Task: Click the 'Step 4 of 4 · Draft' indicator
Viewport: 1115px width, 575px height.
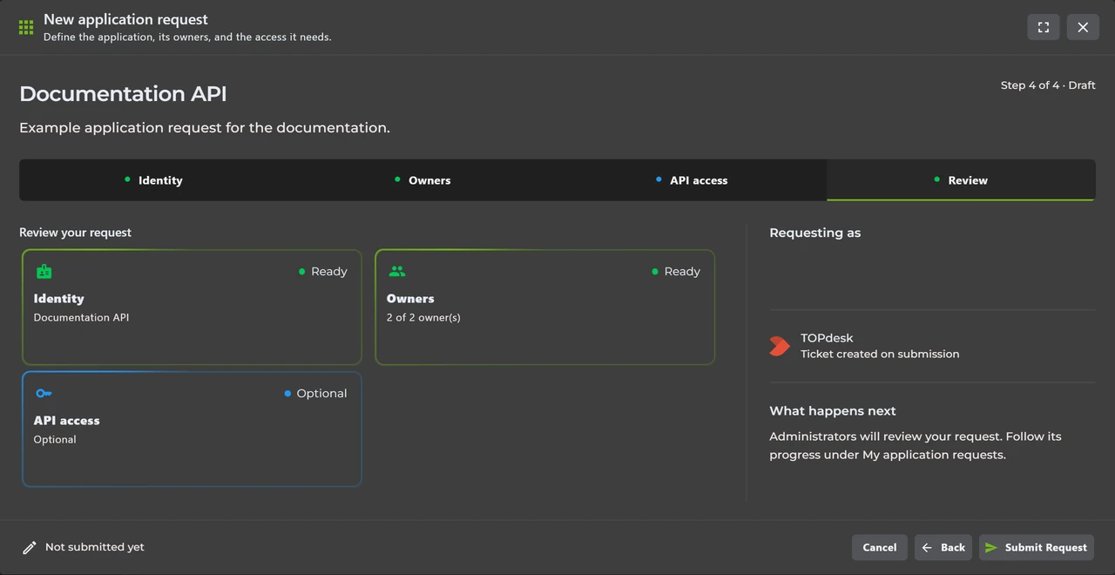Action: [1048, 85]
